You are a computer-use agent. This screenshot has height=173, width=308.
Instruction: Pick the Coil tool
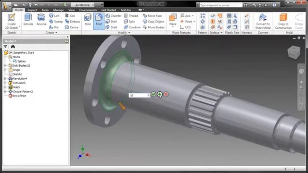tap(70, 16)
